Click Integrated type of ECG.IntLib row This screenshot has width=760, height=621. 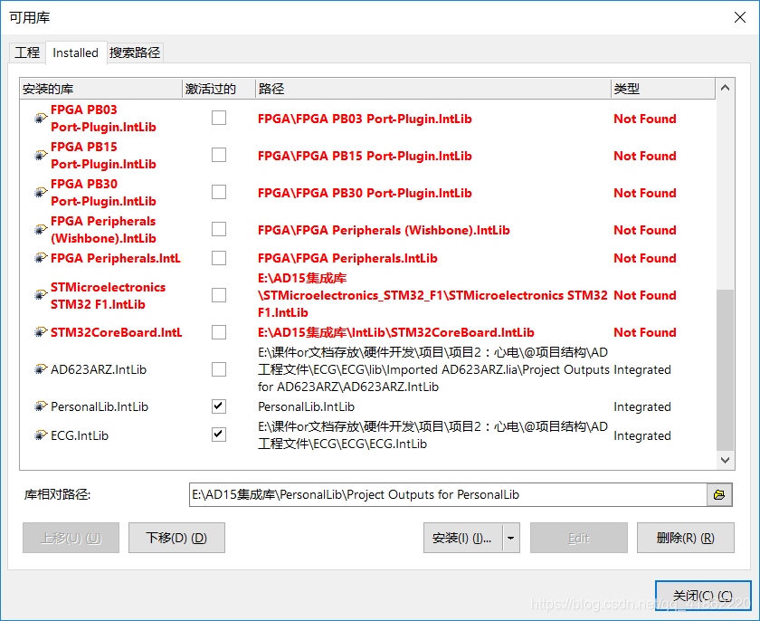coord(642,435)
